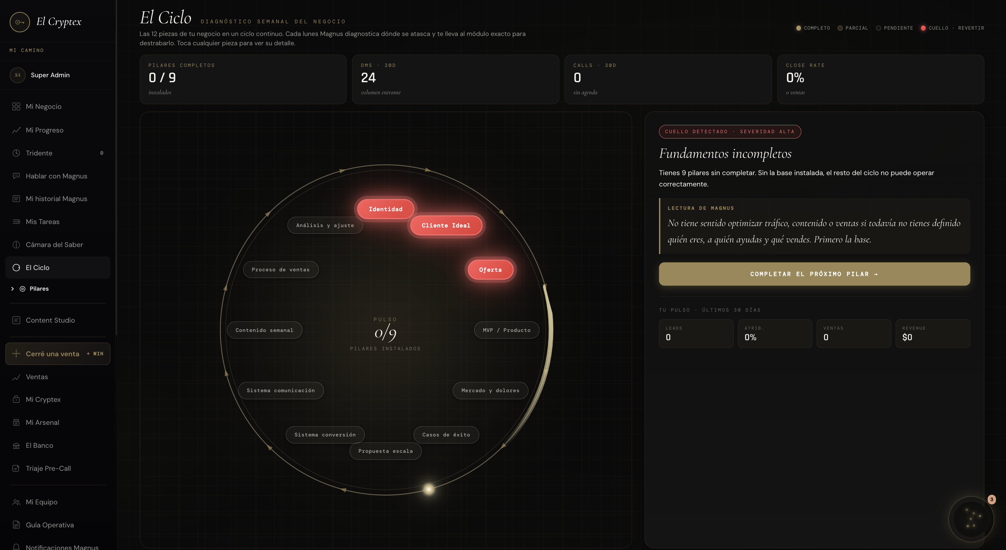Open the MVP / Producto node
Viewport: 1006px width, 550px height.
(507, 330)
